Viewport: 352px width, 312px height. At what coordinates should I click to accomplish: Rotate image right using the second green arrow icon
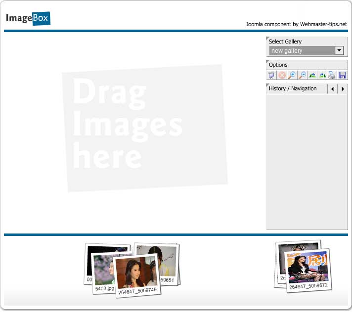tap(323, 76)
